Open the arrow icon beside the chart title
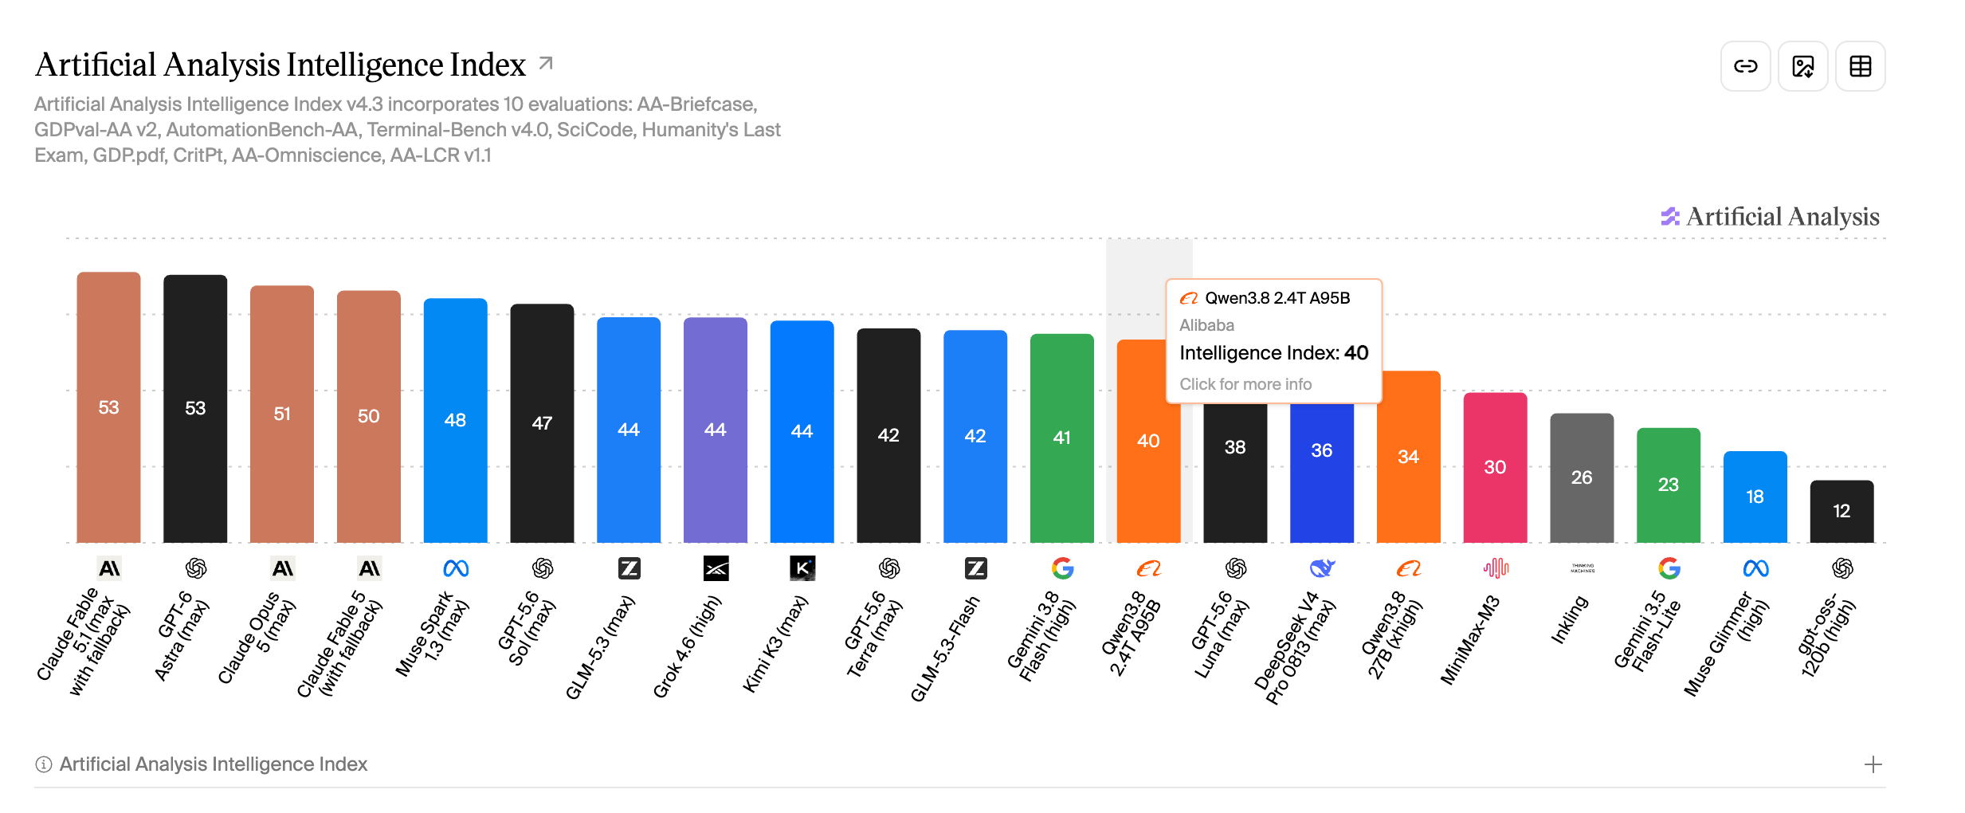The height and width of the screenshot is (813, 1965). pos(546,63)
